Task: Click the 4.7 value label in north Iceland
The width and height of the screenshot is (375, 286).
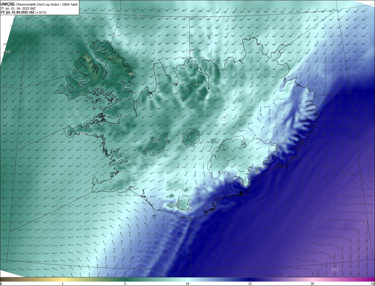Action: click(198, 85)
